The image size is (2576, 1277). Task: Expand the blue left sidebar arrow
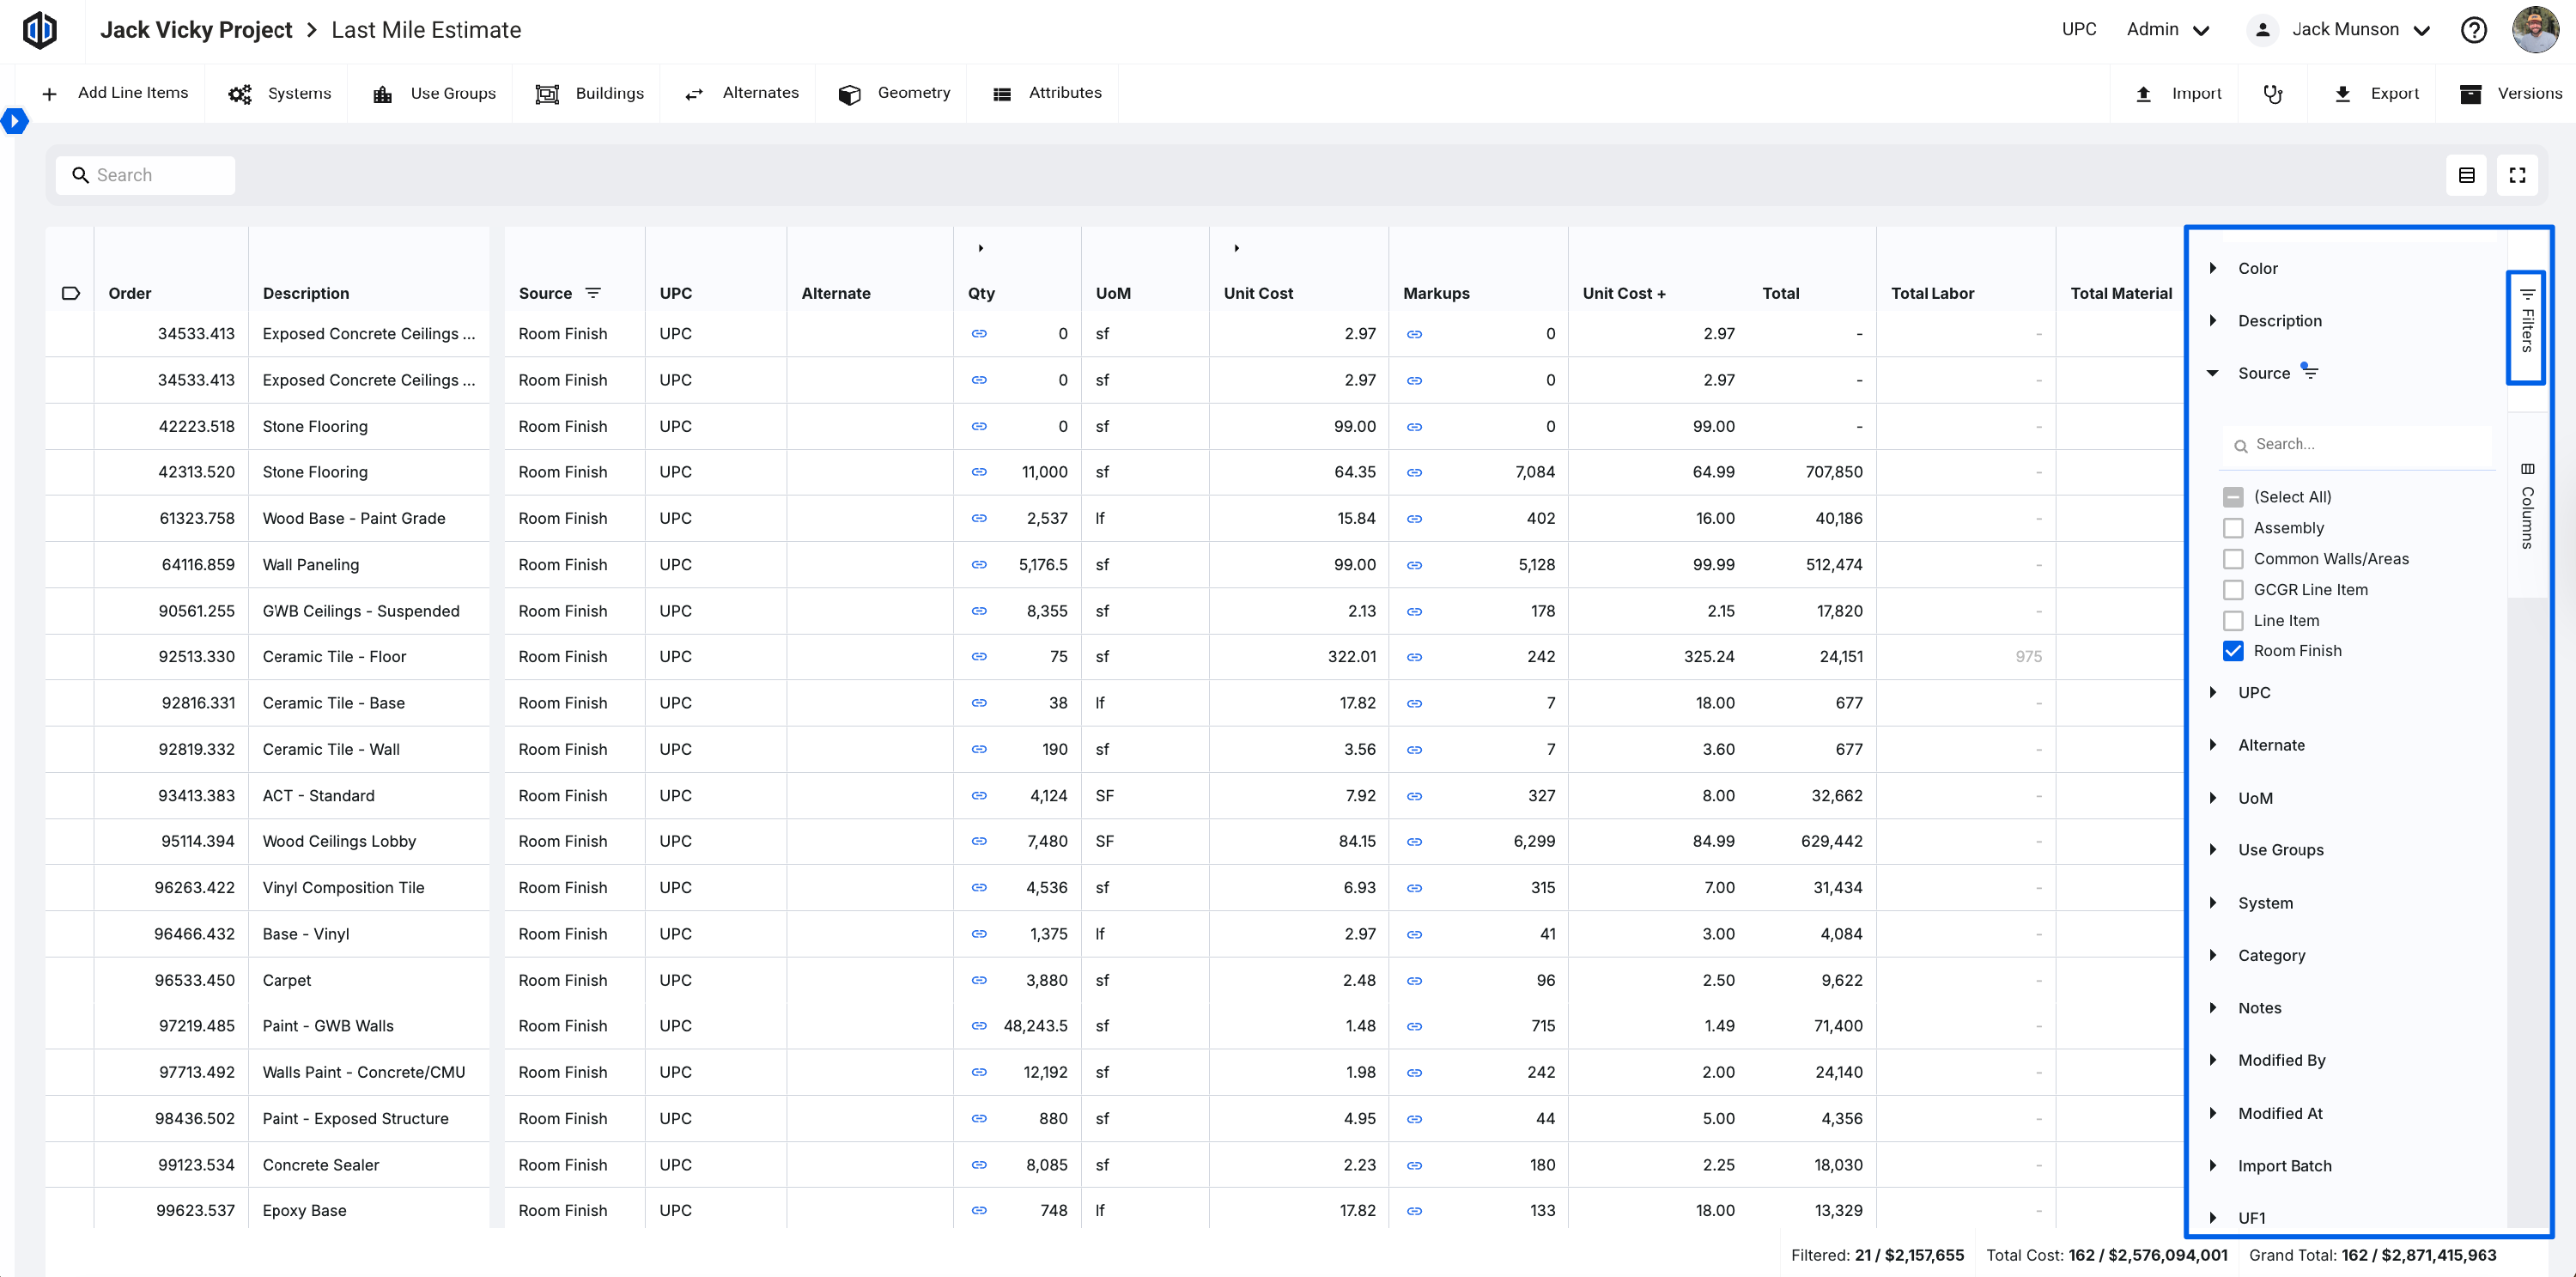14,121
